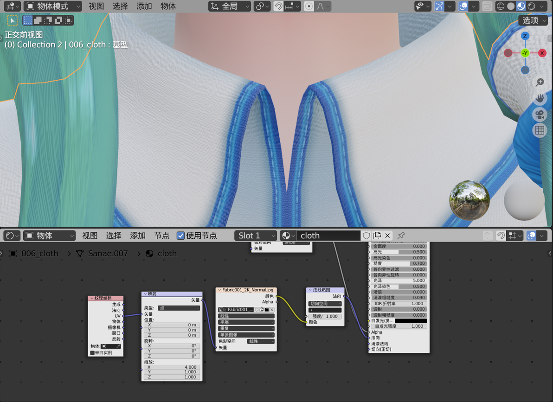Screen dimensions: 553x402
Task: Pick object with eyedropper in 纹理坐标 node
Action: [118, 346]
